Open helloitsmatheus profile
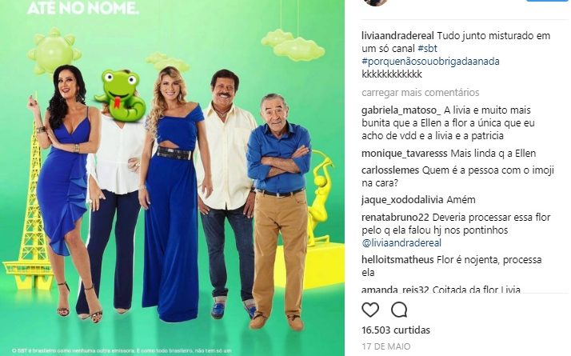Image resolution: width=571 pixels, height=356 pixels. point(397,260)
